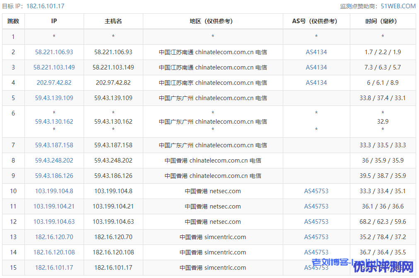Open blue IP link 58.221.106.93
The width and height of the screenshot is (419, 278).
[x=54, y=52]
